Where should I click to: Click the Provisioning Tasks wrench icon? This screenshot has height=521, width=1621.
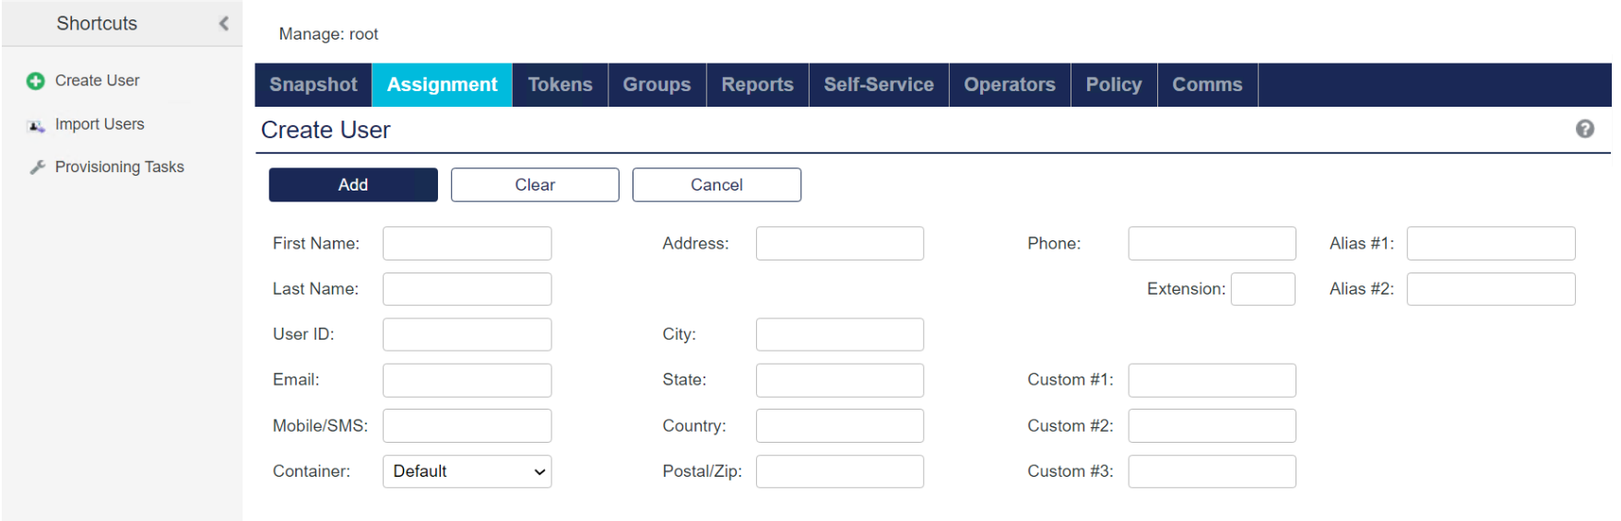pos(37,168)
